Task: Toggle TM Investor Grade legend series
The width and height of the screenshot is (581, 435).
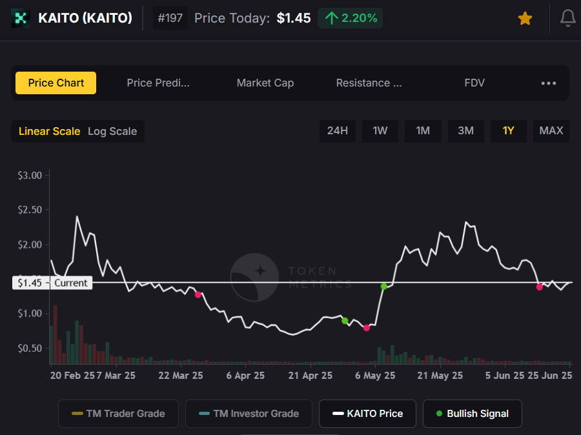Action: coord(249,414)
